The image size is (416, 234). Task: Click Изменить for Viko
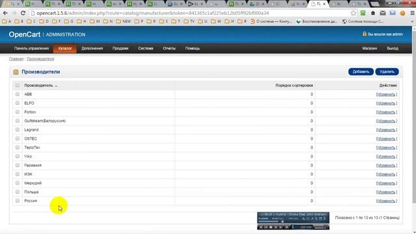[x=387, y=157]
